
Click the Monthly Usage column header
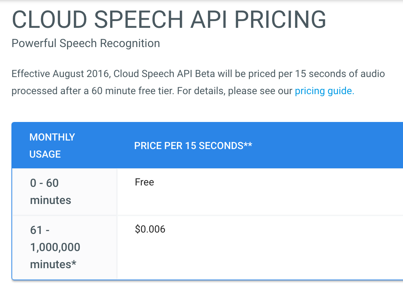click(52, 146)
